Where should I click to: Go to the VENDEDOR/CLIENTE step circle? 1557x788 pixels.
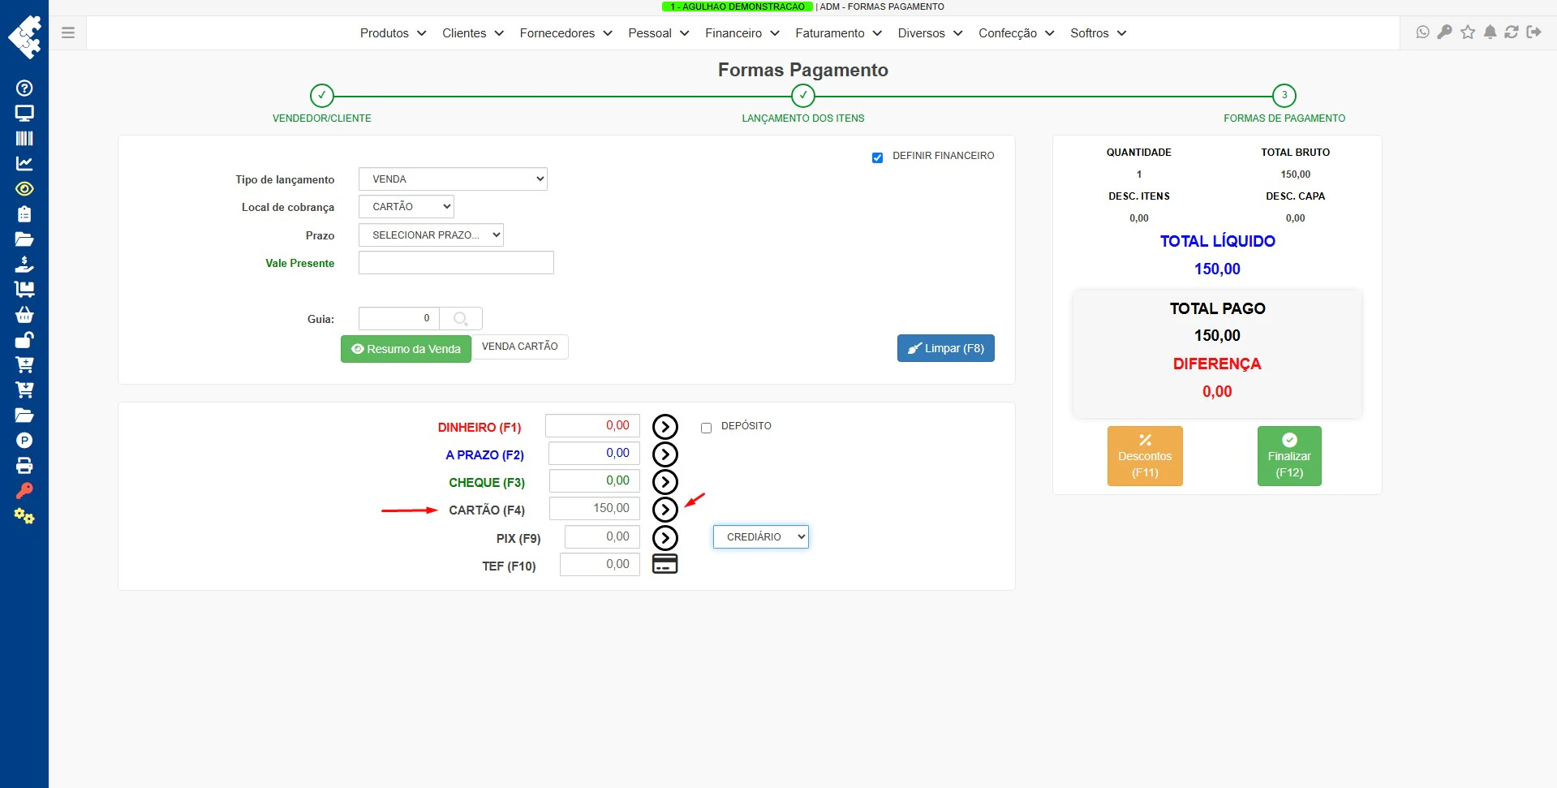[322, 96]
